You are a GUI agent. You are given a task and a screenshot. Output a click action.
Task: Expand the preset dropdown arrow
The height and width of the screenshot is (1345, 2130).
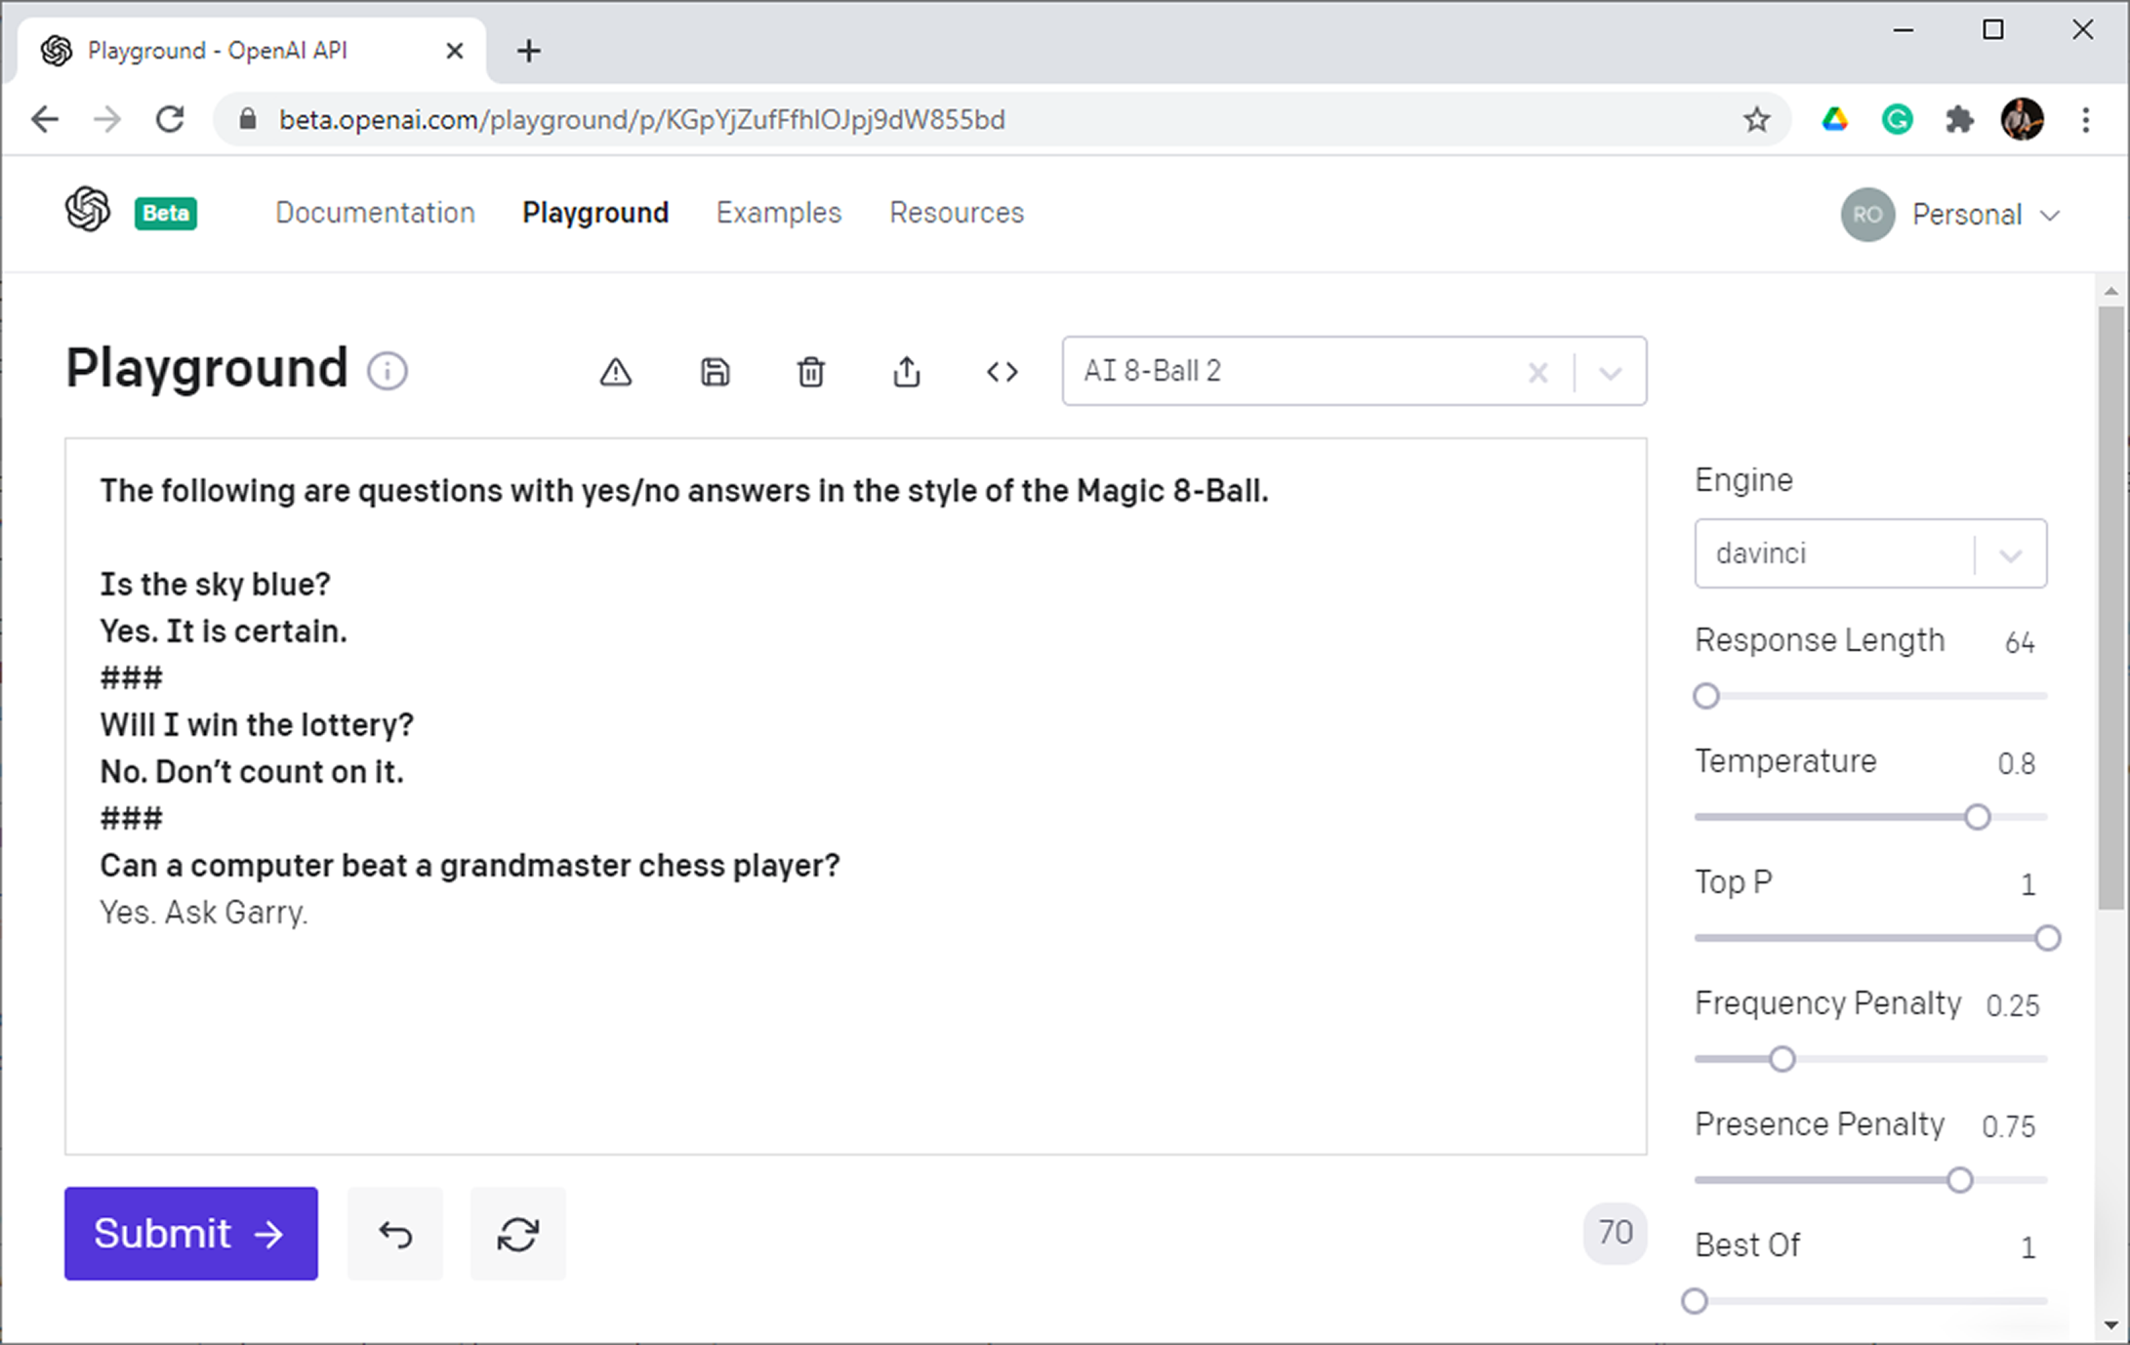(x=1611, y=372)
